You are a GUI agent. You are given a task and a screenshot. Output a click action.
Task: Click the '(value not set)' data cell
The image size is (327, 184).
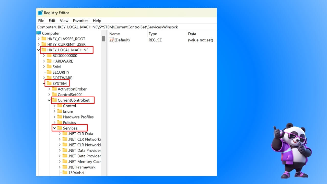click(x=201, y=40)
